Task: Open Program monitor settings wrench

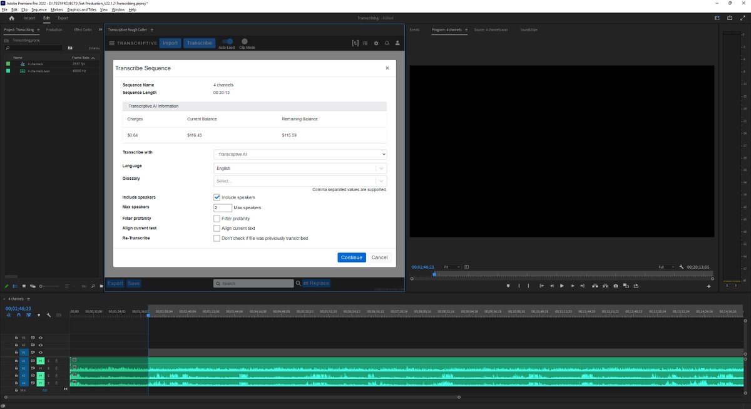Action: coord(681,267)
